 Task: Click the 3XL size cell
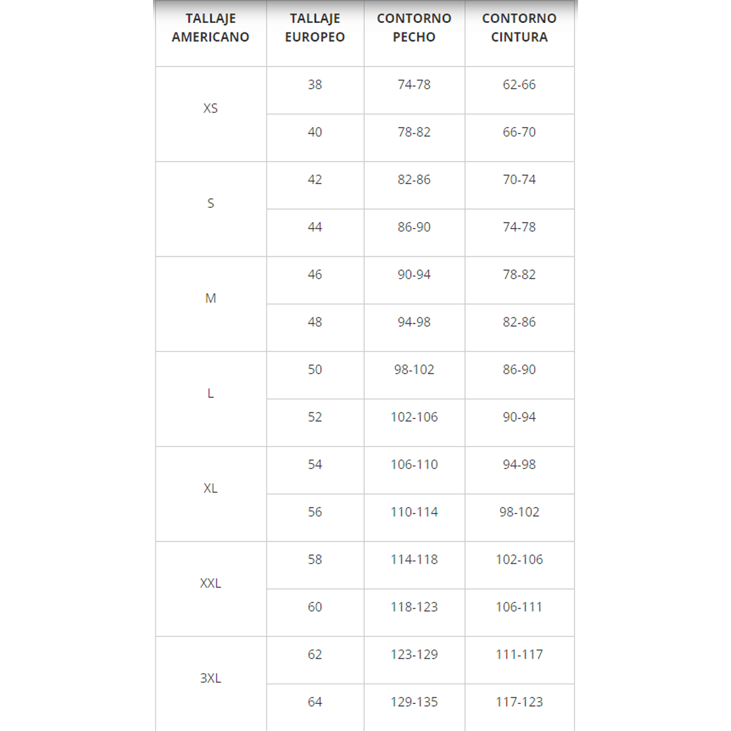pyautogui.click(x=211, y=678)
